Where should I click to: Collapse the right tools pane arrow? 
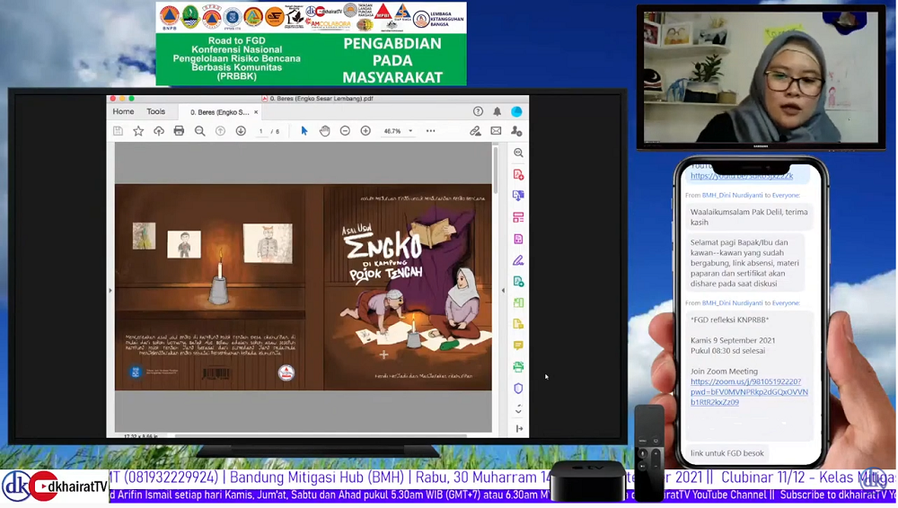519,428
